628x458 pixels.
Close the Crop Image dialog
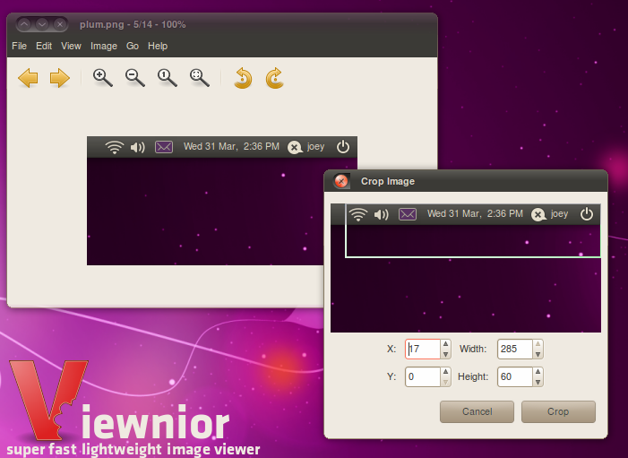341,181
